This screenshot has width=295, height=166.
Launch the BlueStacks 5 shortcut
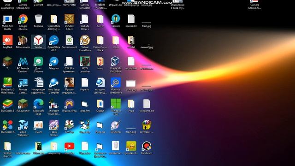pos(7,106)
